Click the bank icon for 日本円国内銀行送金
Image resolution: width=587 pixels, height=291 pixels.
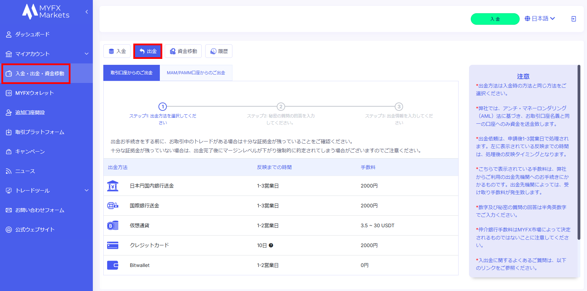coord(113,186)
